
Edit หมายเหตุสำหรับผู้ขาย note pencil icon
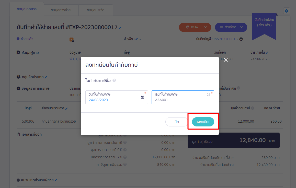[56, 180]
